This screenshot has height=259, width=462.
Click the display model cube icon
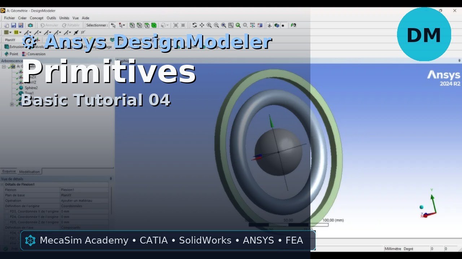(x=276, y=25)
